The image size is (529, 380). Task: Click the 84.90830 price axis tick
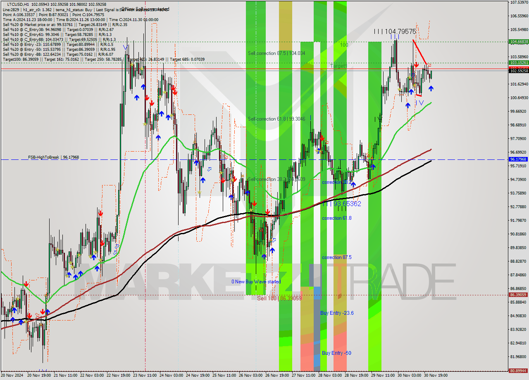(x=519, y=316)
